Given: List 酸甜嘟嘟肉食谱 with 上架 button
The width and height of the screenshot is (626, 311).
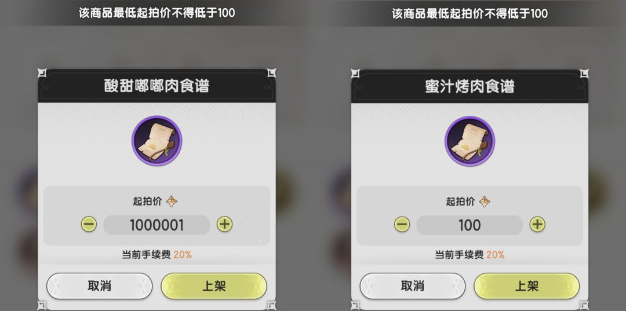Looking at the screenshot, I should click(x=214, y=286).
